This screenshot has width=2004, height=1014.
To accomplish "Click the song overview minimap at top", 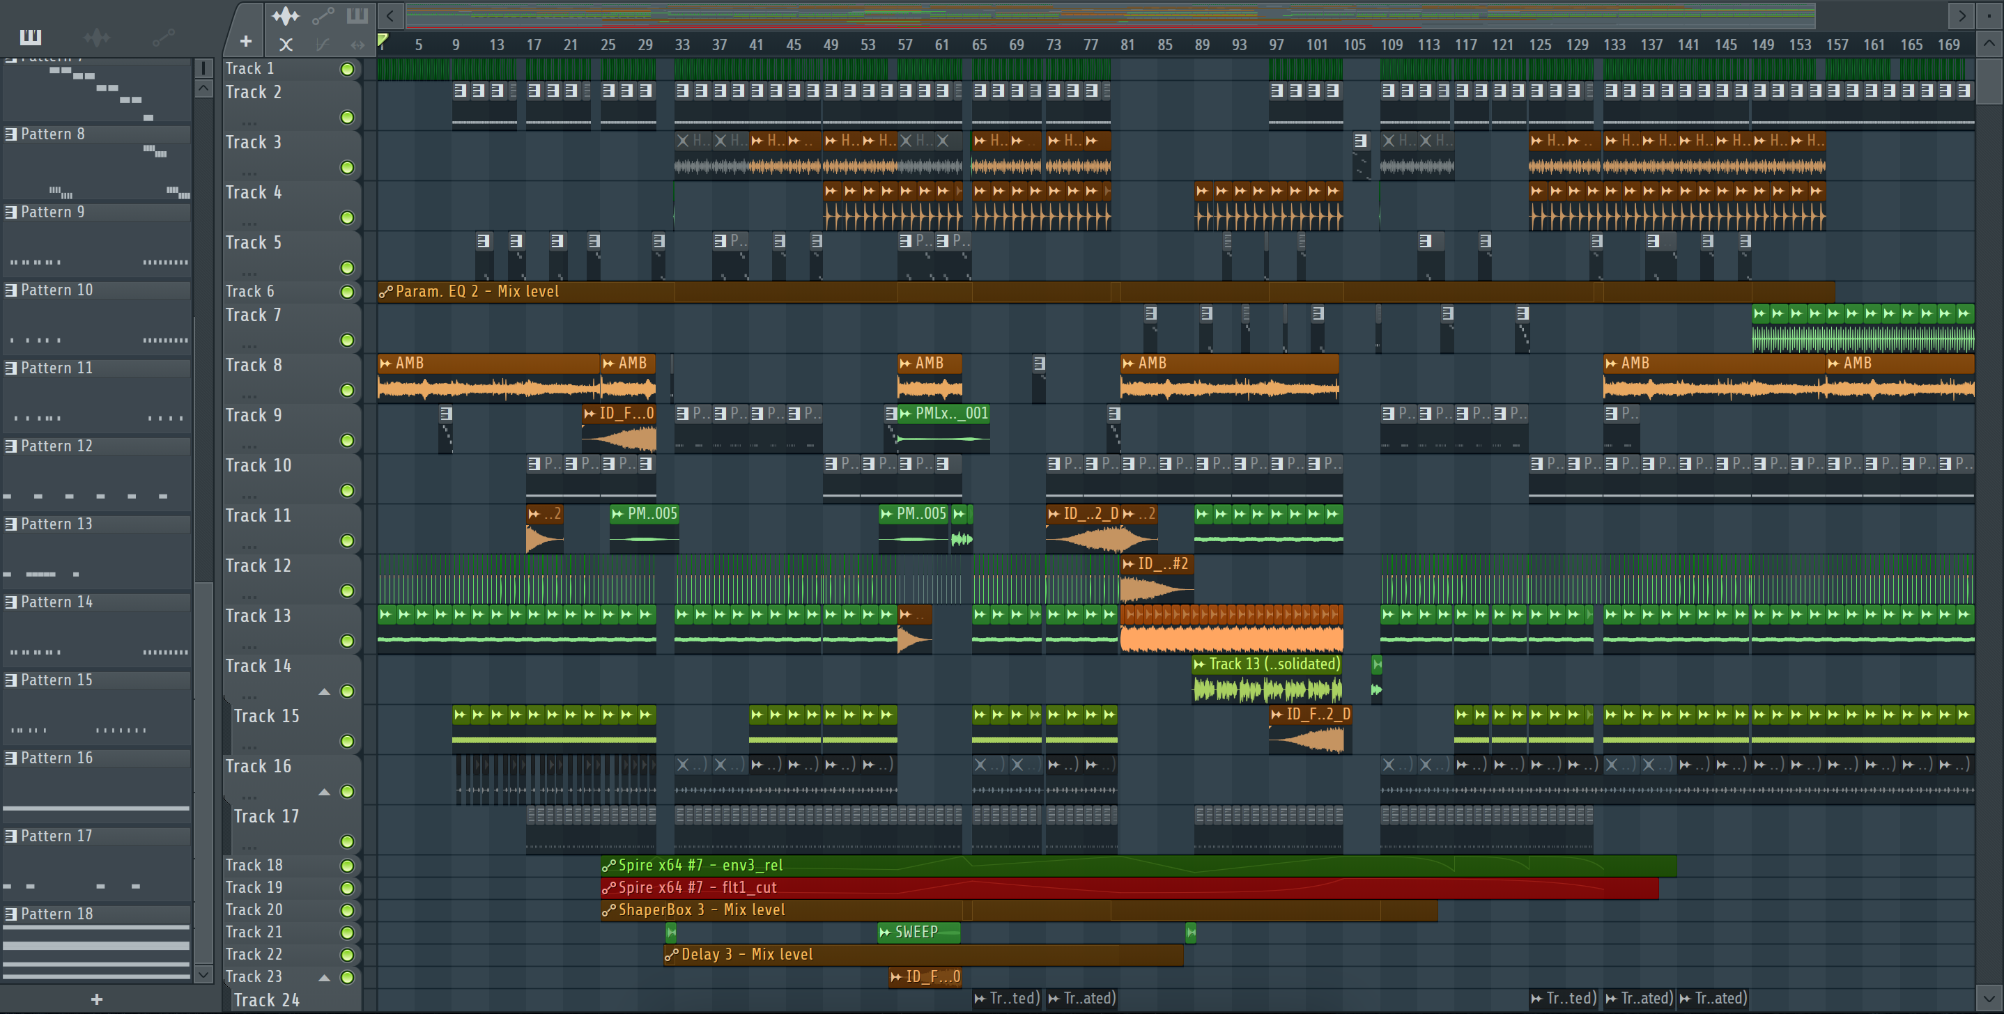I will pyautogui.click(x=1111, y=15).
